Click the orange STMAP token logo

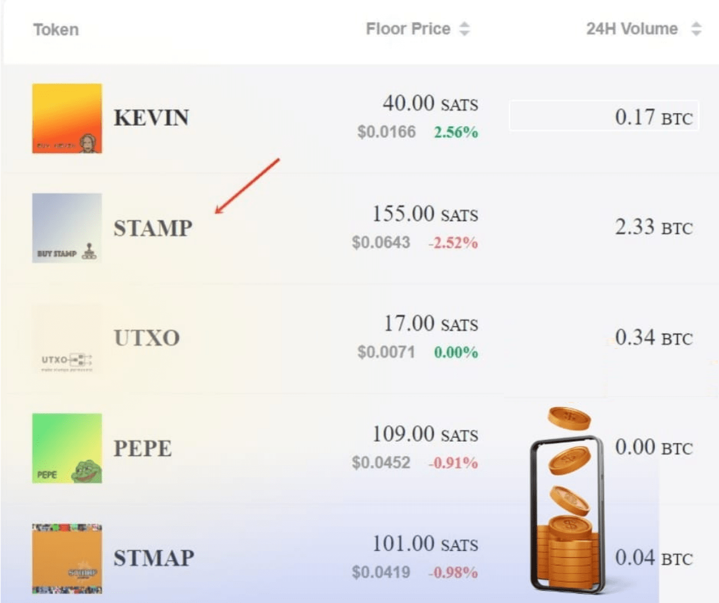pos(66,558)
